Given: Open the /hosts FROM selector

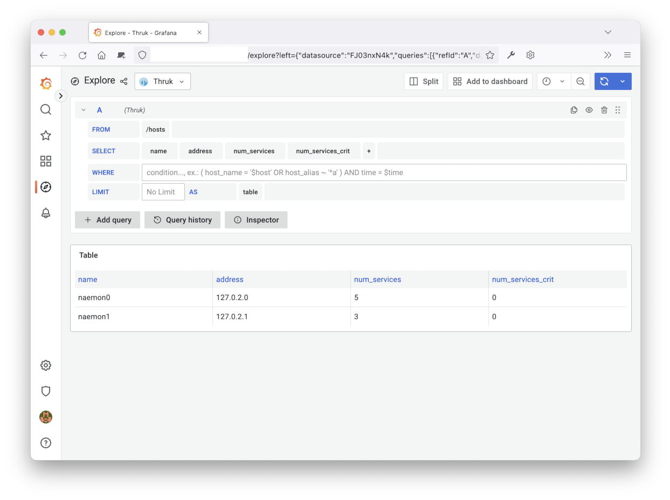Looking at the screenshot, I should (156, 129).
